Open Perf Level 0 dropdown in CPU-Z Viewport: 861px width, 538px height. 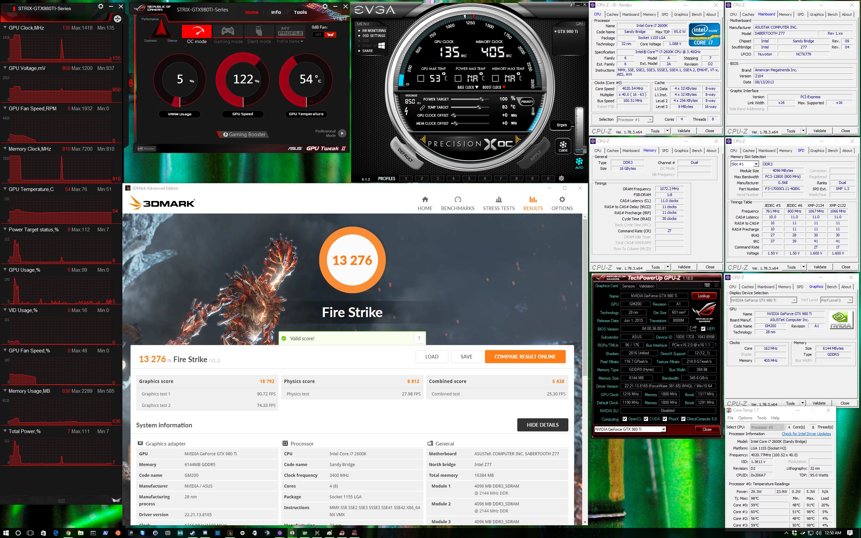coord(836,300)
